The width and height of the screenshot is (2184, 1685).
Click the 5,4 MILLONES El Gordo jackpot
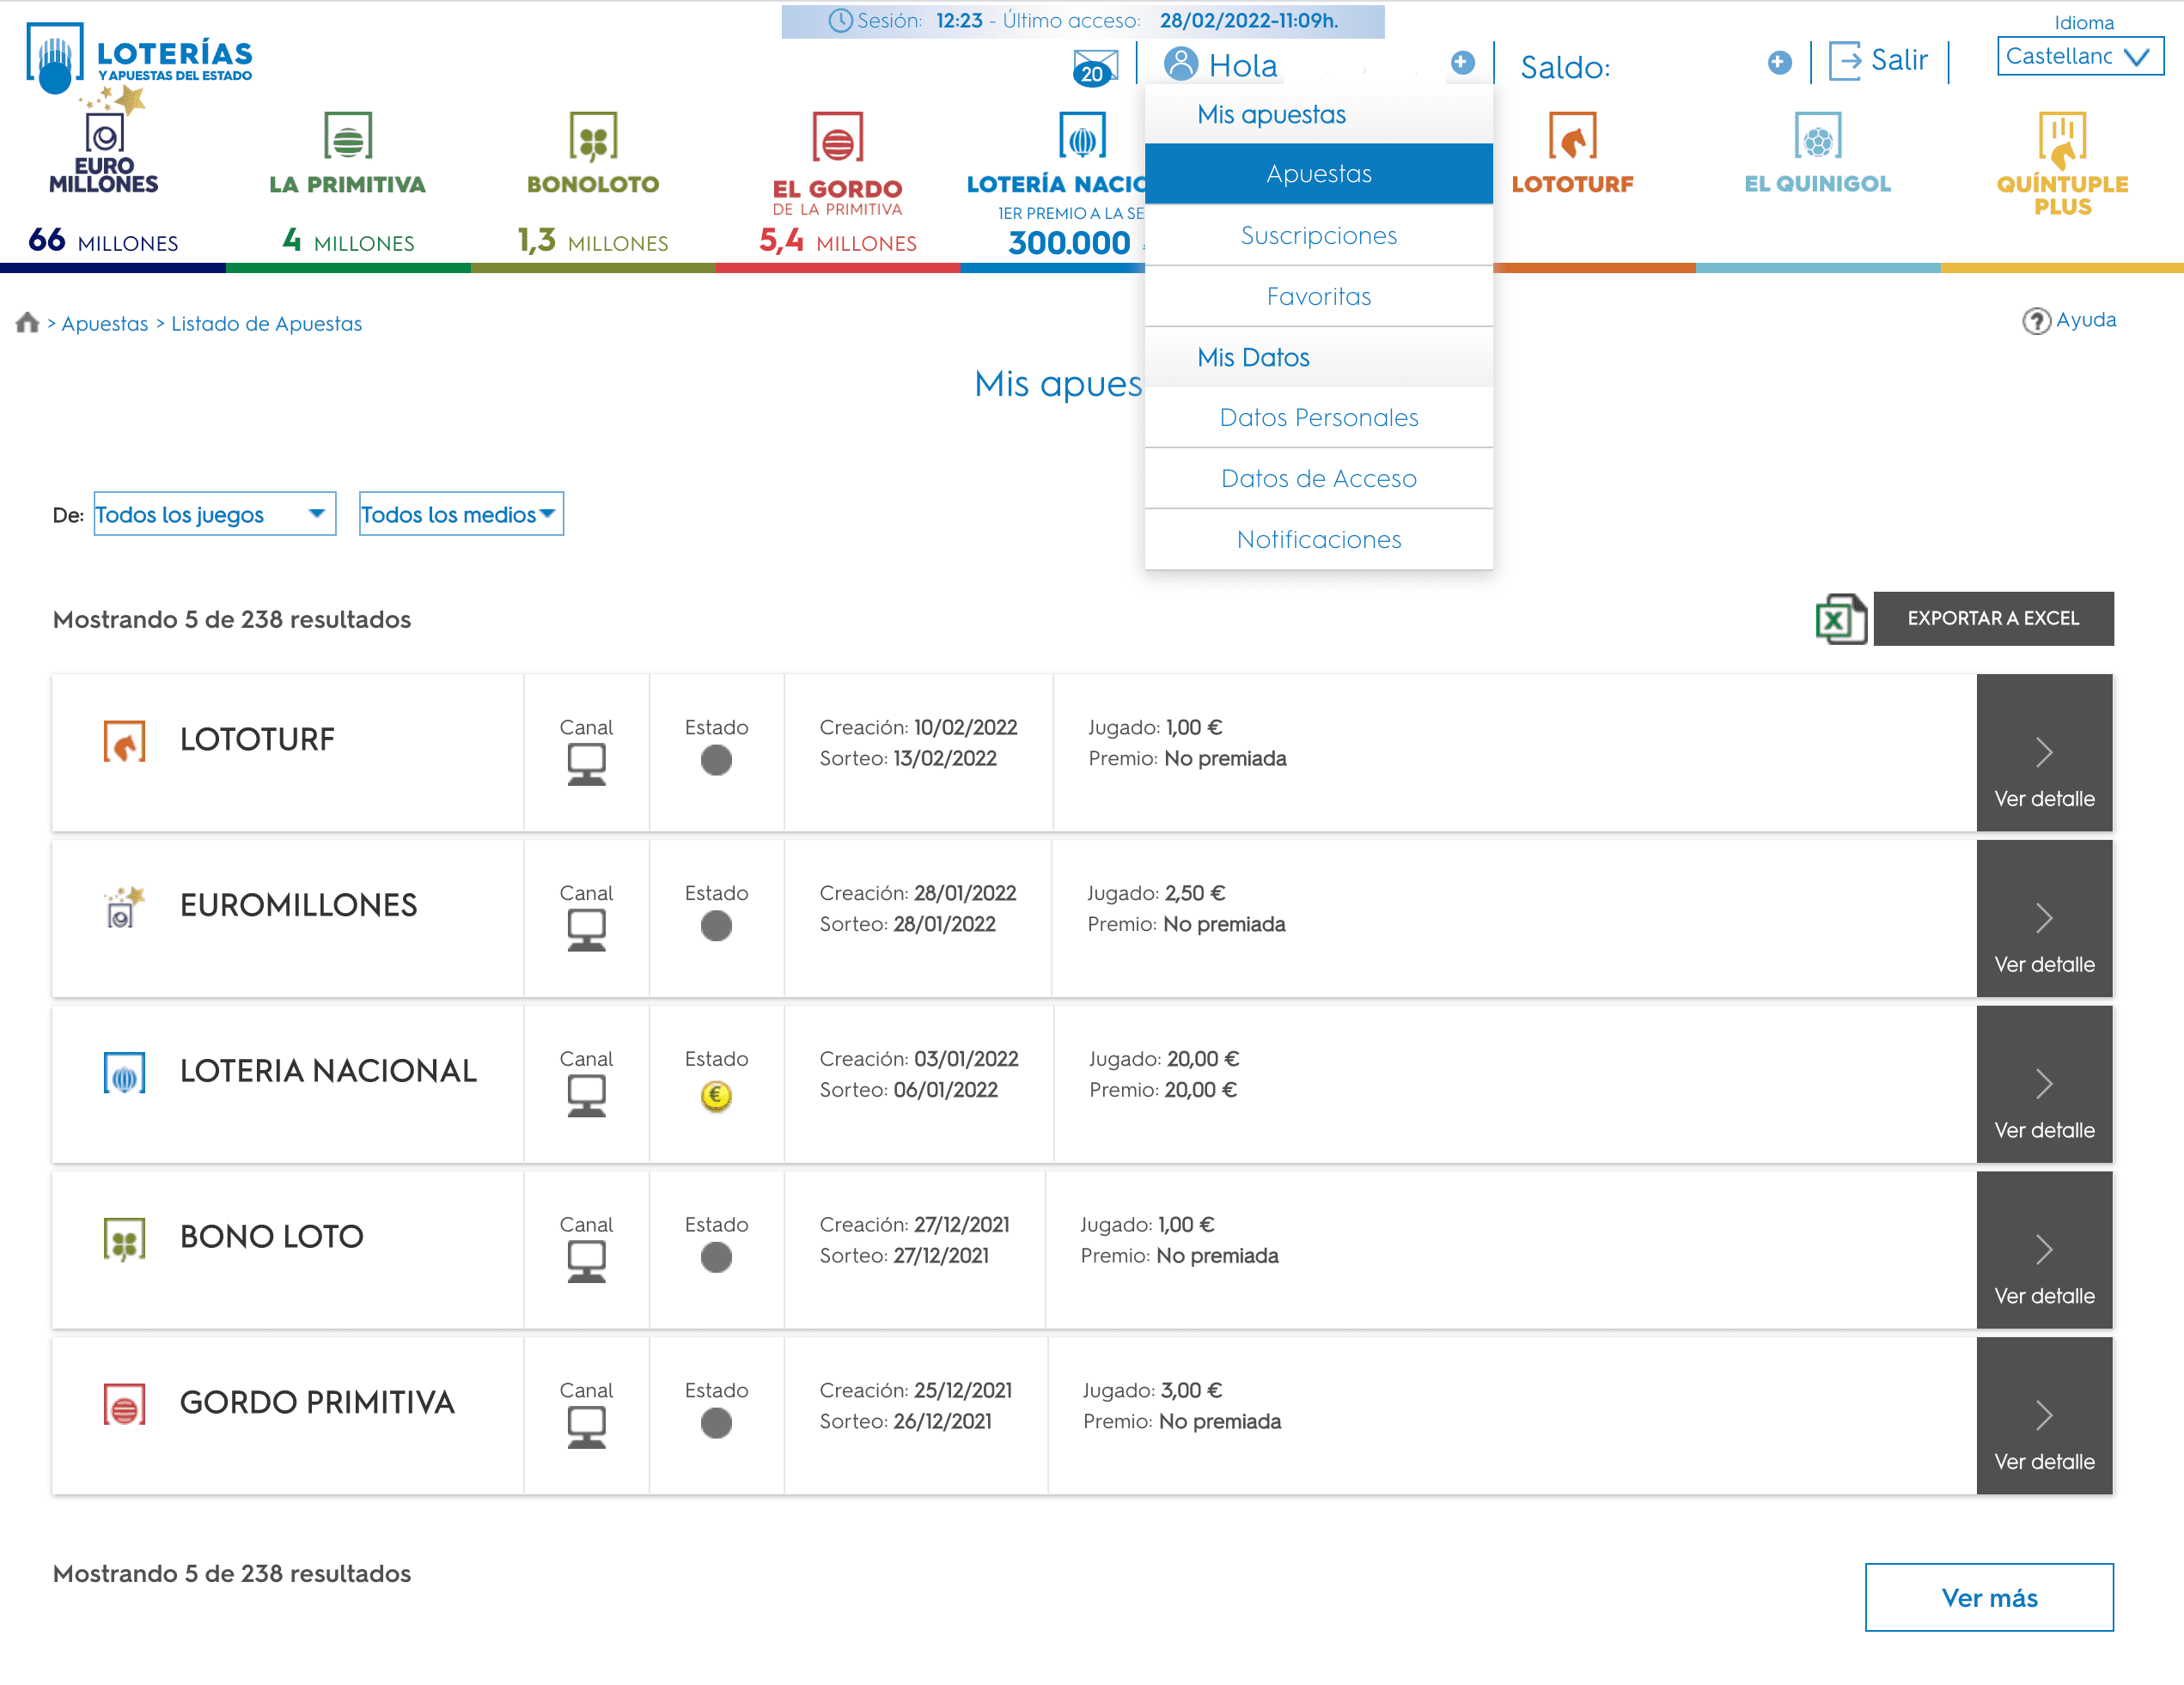coord(838,240)
